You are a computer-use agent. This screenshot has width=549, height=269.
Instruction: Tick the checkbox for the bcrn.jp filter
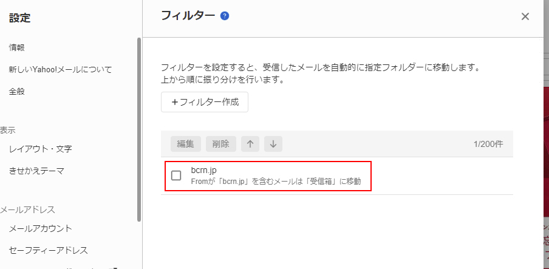point(176,175)
